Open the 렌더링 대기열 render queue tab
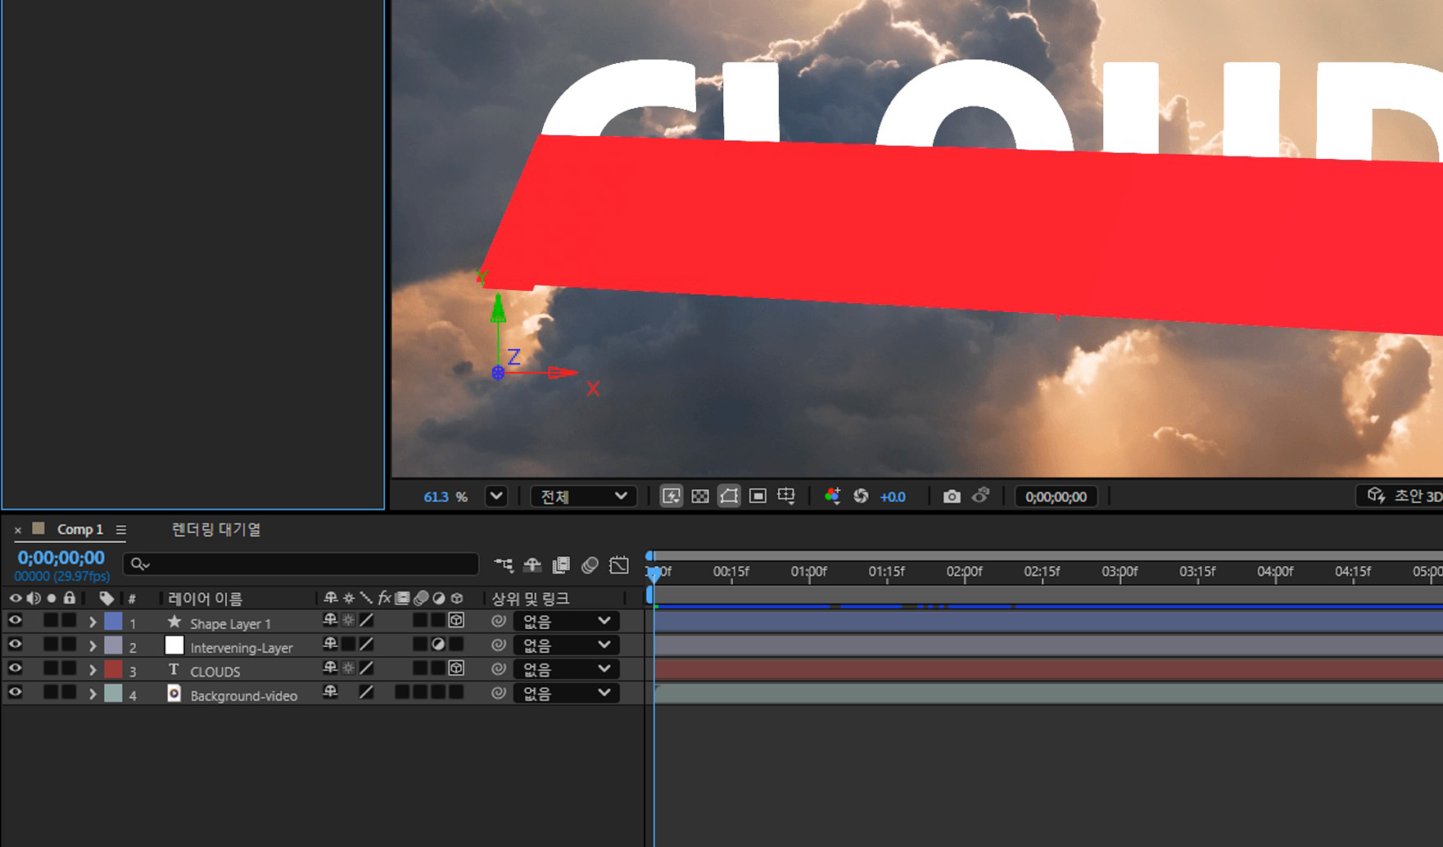The image size is (1443, 847). point(216,529)
